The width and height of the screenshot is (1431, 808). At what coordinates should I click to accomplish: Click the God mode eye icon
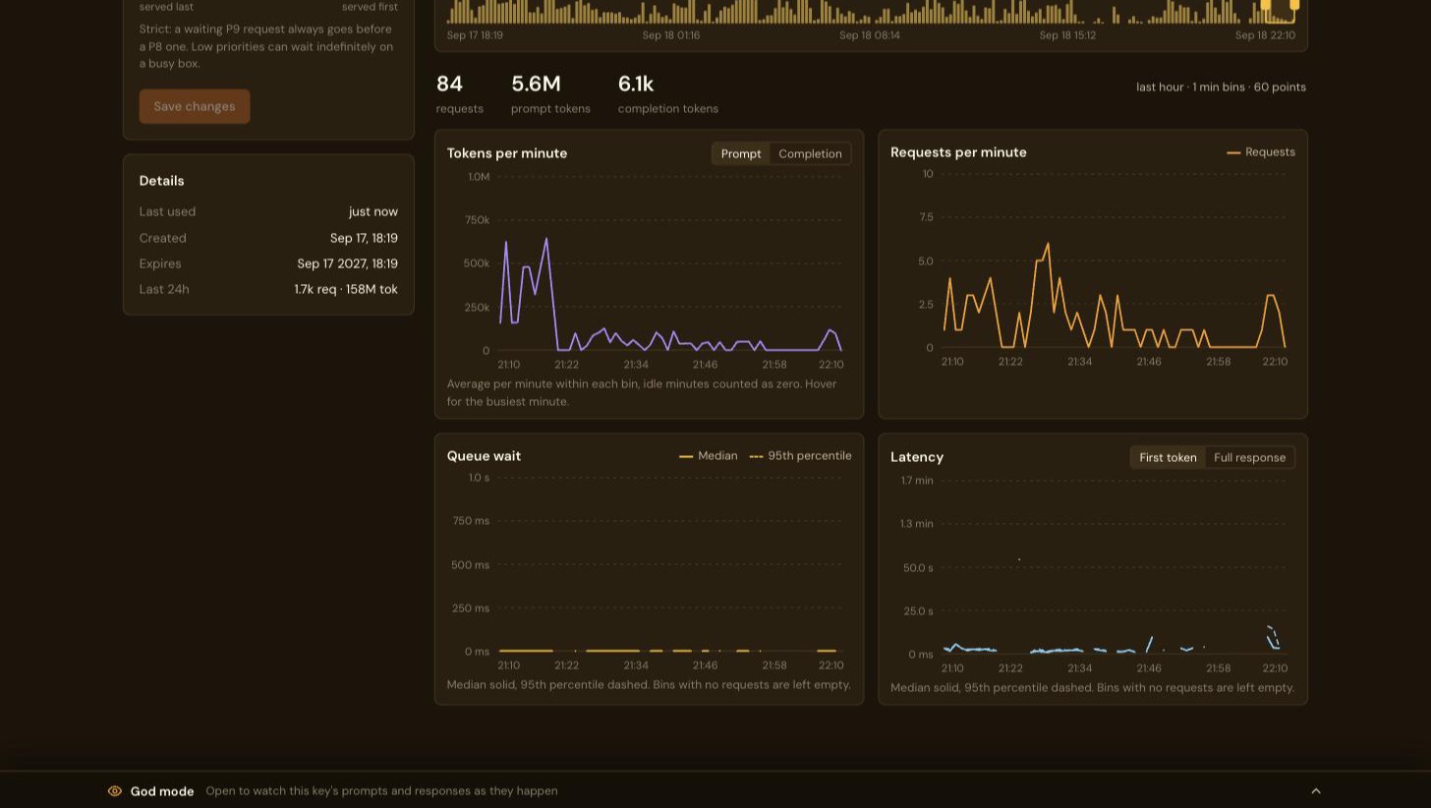115,791
